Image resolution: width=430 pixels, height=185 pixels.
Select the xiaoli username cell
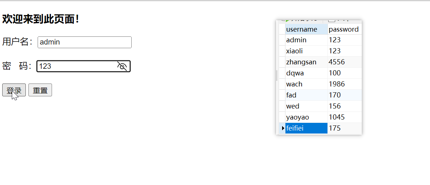[x=306, y=51]
